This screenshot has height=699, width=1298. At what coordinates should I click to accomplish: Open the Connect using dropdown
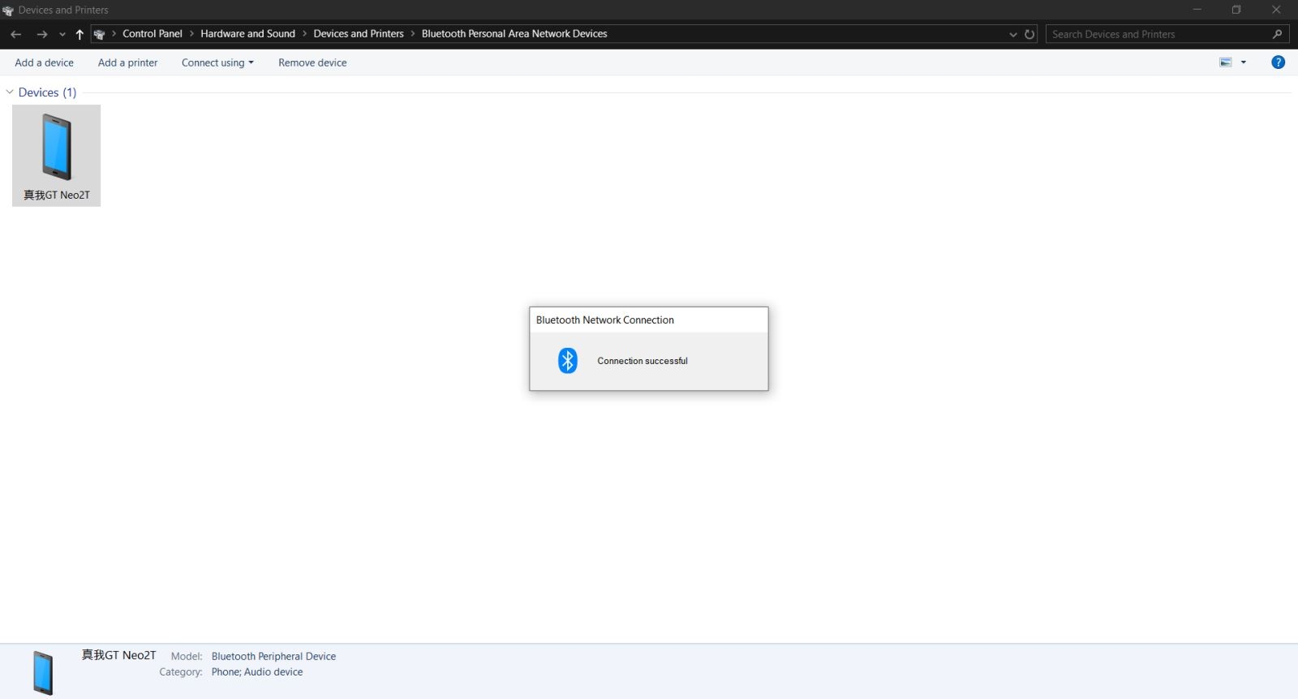pyautogui.click(x=217, y=62)
